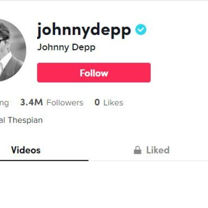Click the black active underline beneath Videos
Image resolution: width=208 pixels, height=208 pixels.
coord(44,161)
